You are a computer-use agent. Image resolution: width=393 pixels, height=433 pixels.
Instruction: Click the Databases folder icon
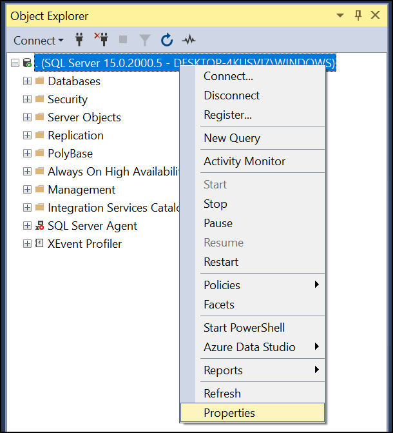point(40,81)
